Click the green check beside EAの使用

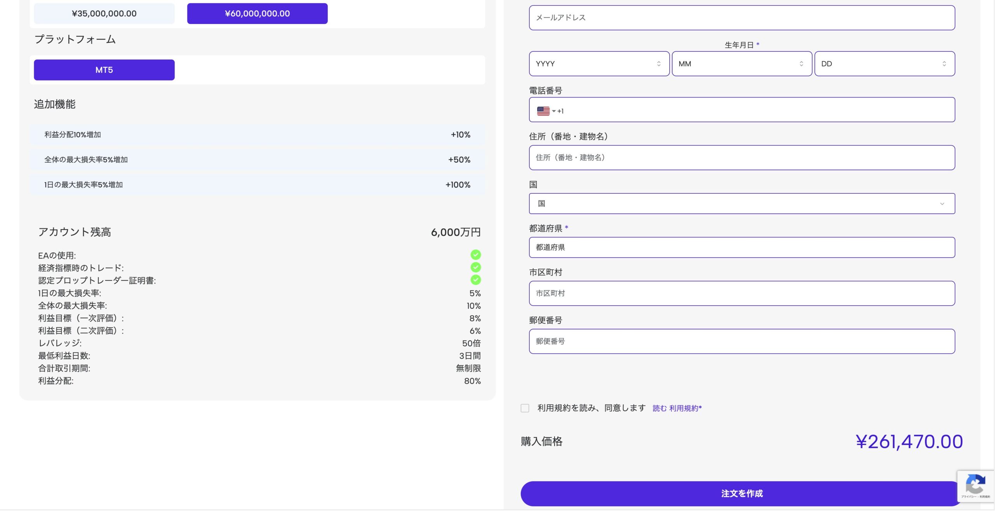(475, 255)
